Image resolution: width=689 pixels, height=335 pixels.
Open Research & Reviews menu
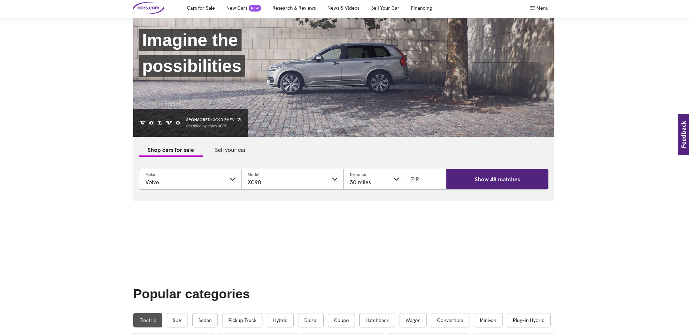[x=294, y=8]
